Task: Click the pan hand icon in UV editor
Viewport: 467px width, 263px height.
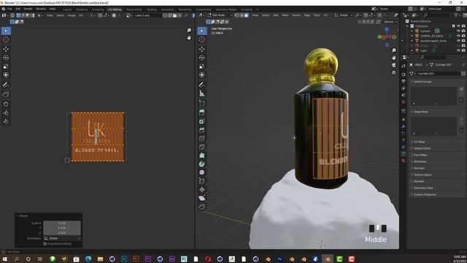Action: pos(189,38)
